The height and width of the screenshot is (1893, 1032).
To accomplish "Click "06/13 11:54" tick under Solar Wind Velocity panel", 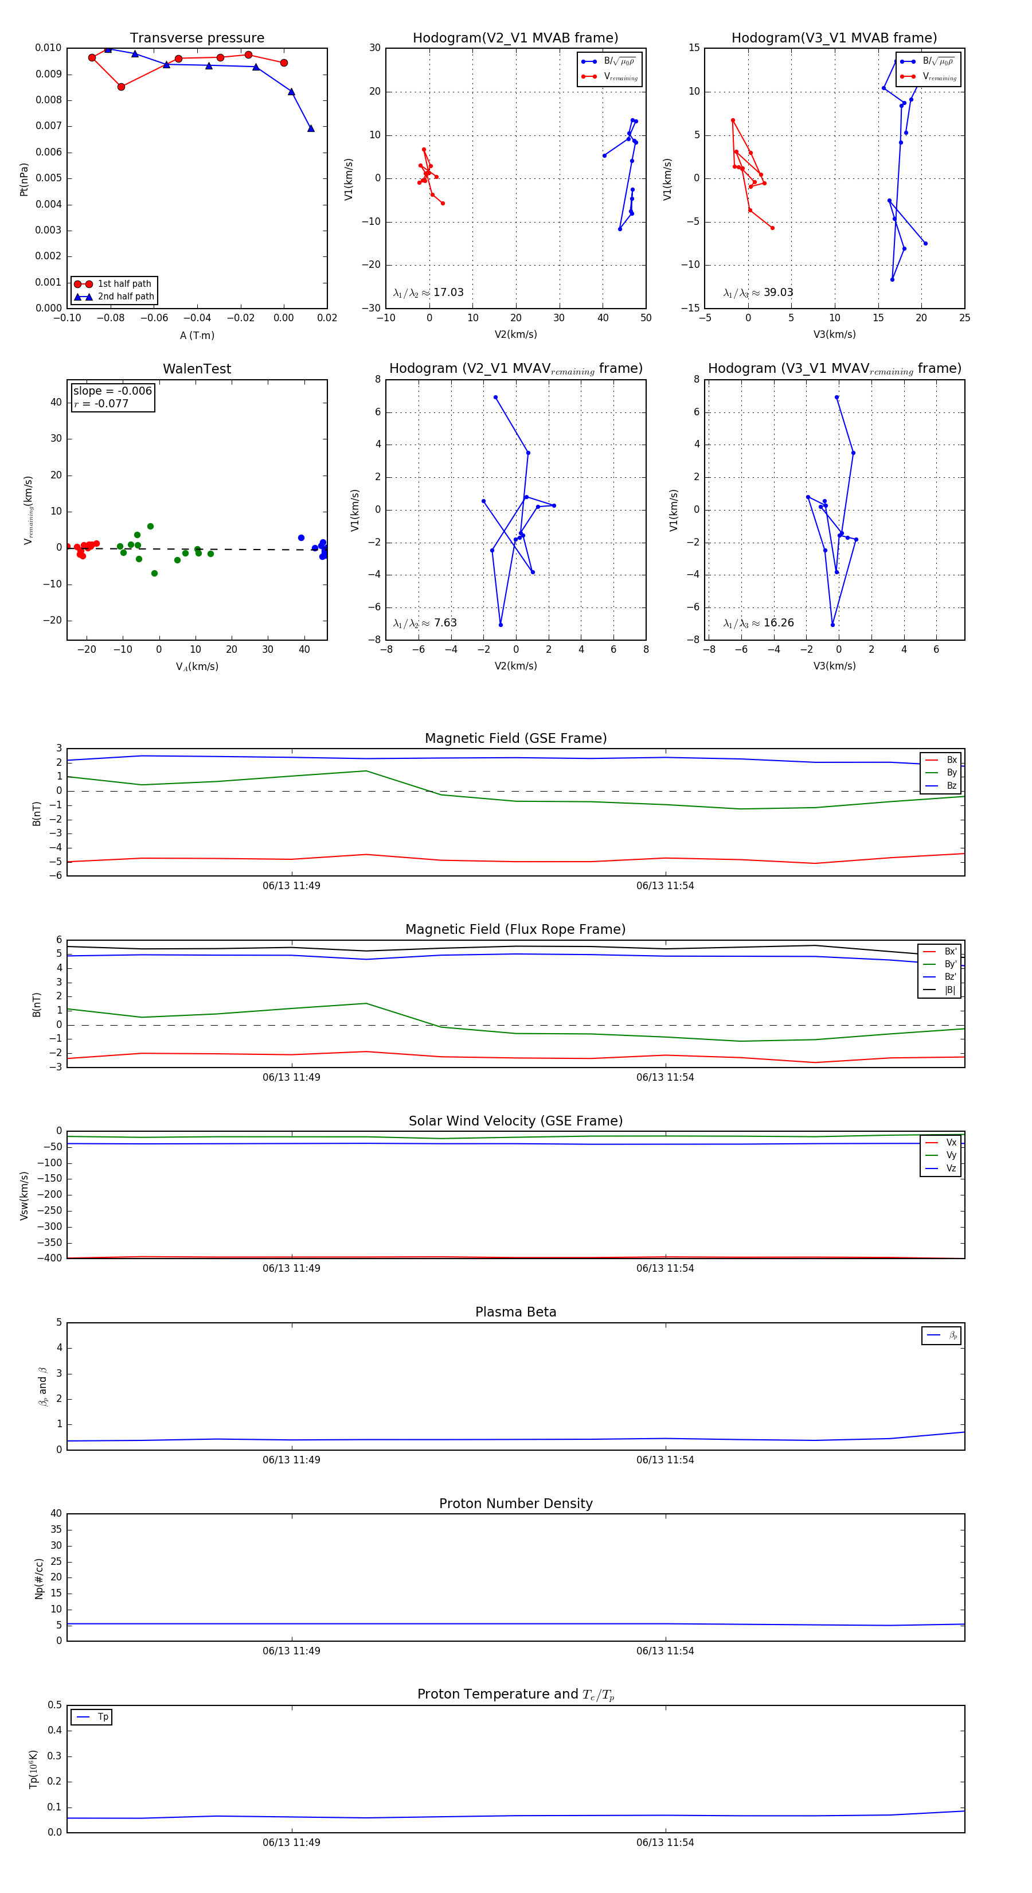I will (x=666, y=1268).
